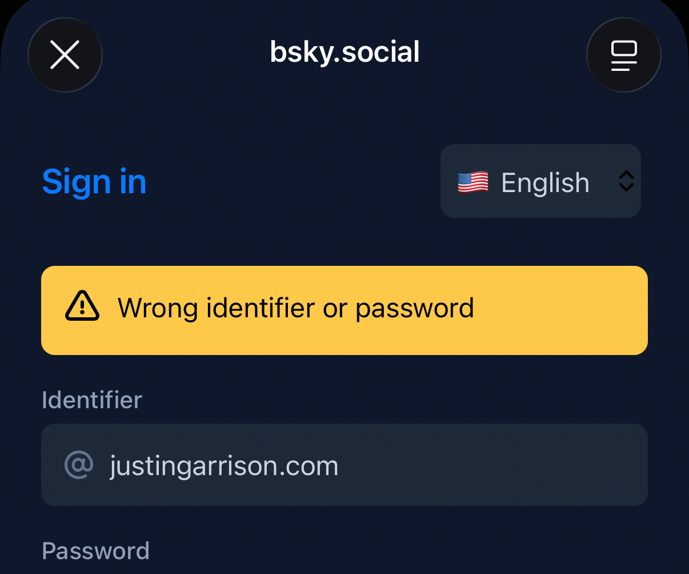Tap the justingarrison.com handle text
This screenshot has width=689, height=574.
224,466
